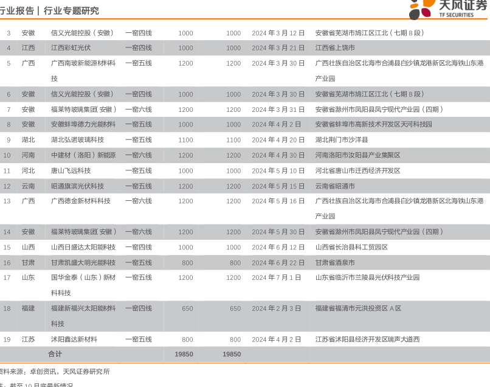Image resolution: width=490 pixels, height=387 pixels.
Task: Select company 昭通旗滨光伏科技
Action: click(x=77, y=186)
